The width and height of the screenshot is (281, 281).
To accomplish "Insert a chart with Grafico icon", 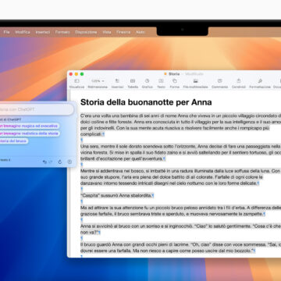I will 148,81.
